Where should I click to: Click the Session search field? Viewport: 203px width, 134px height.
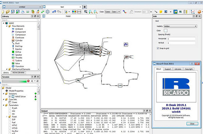20,85
